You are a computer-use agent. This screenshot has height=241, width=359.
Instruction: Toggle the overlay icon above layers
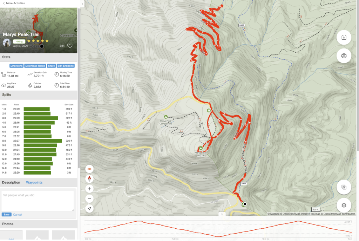click(344, 187)
